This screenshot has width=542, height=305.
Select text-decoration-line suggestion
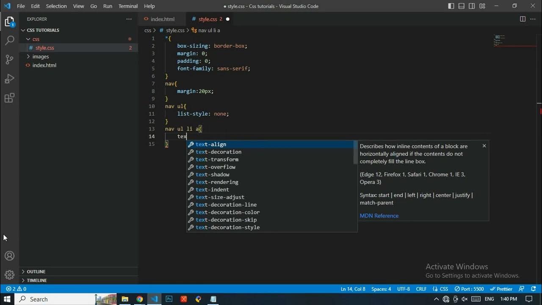tap(271, 205)
